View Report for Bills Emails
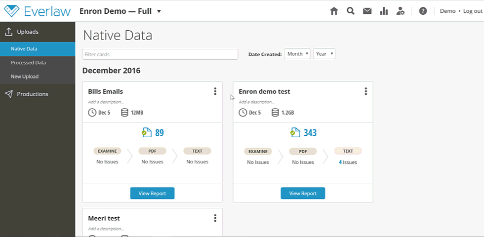484x237 pixels. click(x=152, y=193)
